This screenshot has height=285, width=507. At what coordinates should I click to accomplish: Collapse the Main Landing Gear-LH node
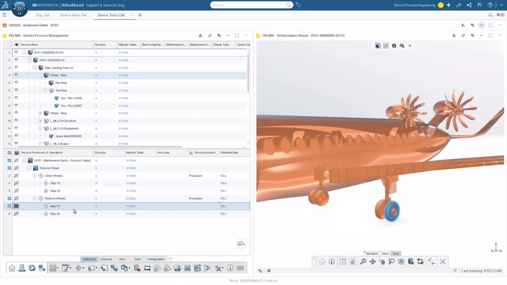point(35,68)
